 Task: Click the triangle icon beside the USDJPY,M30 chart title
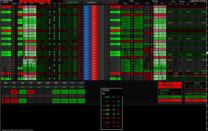(x=1, y=1)
